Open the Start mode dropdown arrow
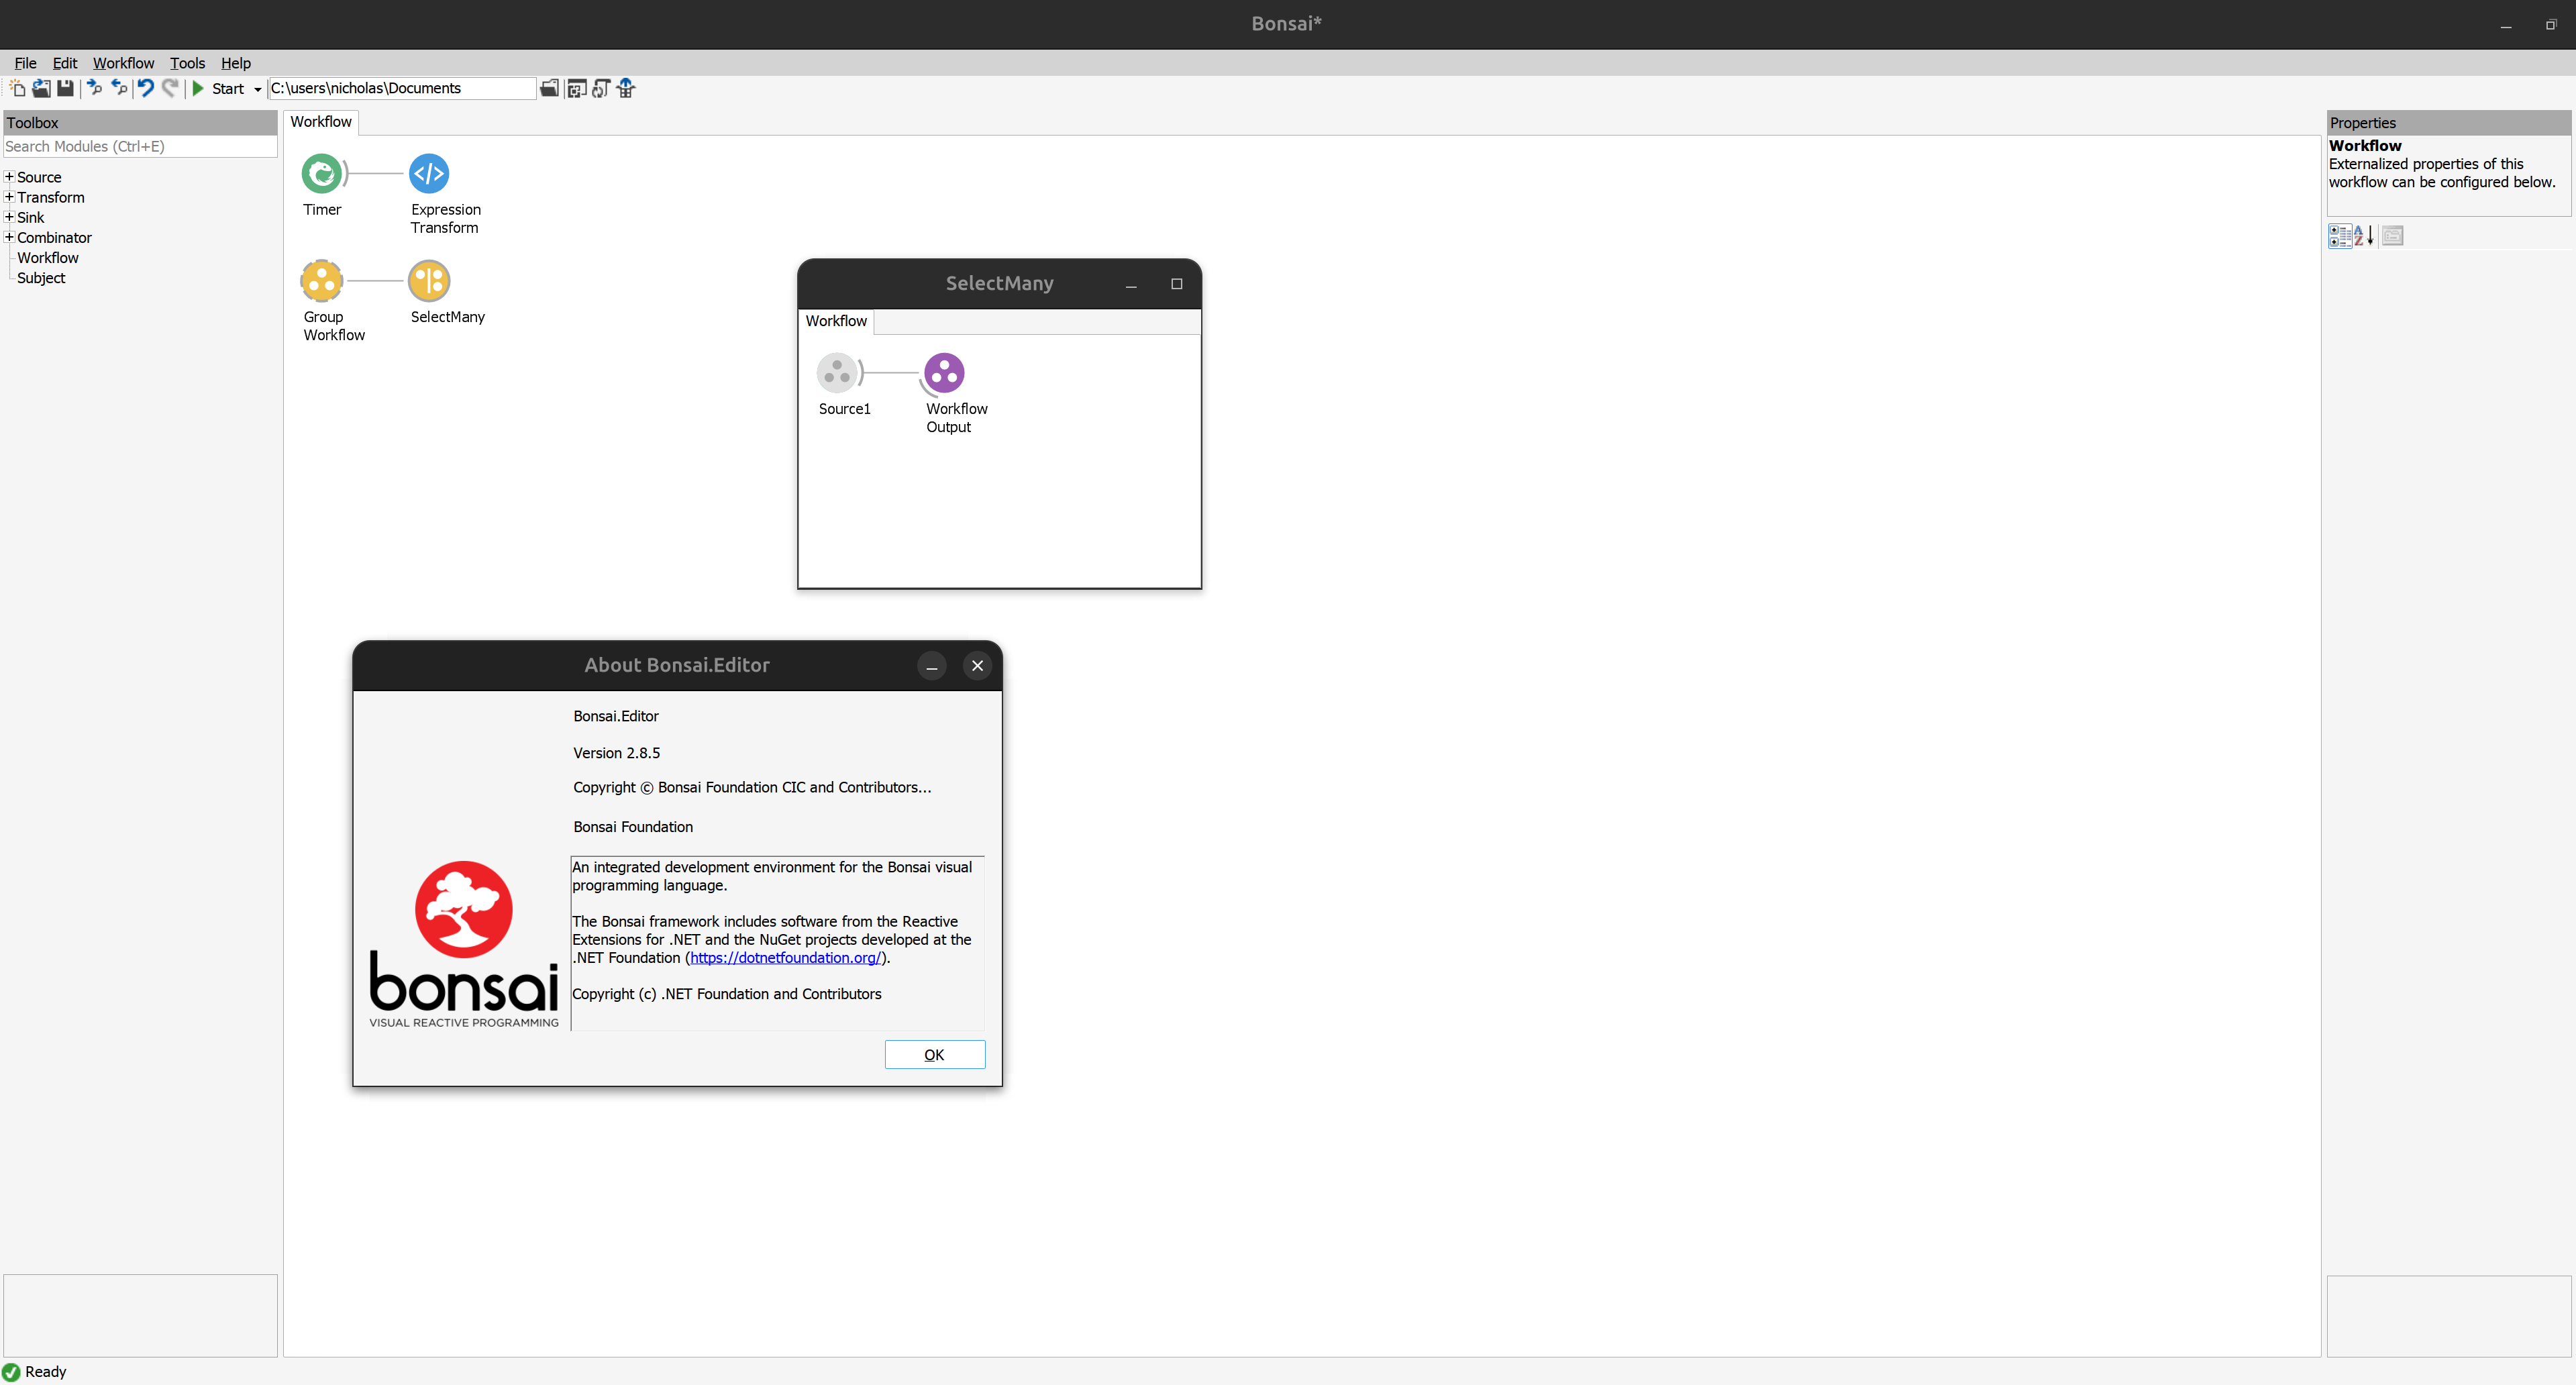 257,90
